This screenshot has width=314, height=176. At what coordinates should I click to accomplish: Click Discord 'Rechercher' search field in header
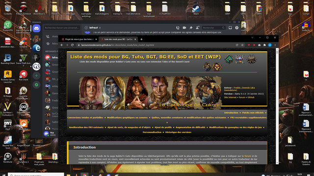click(x=213, y=28)
